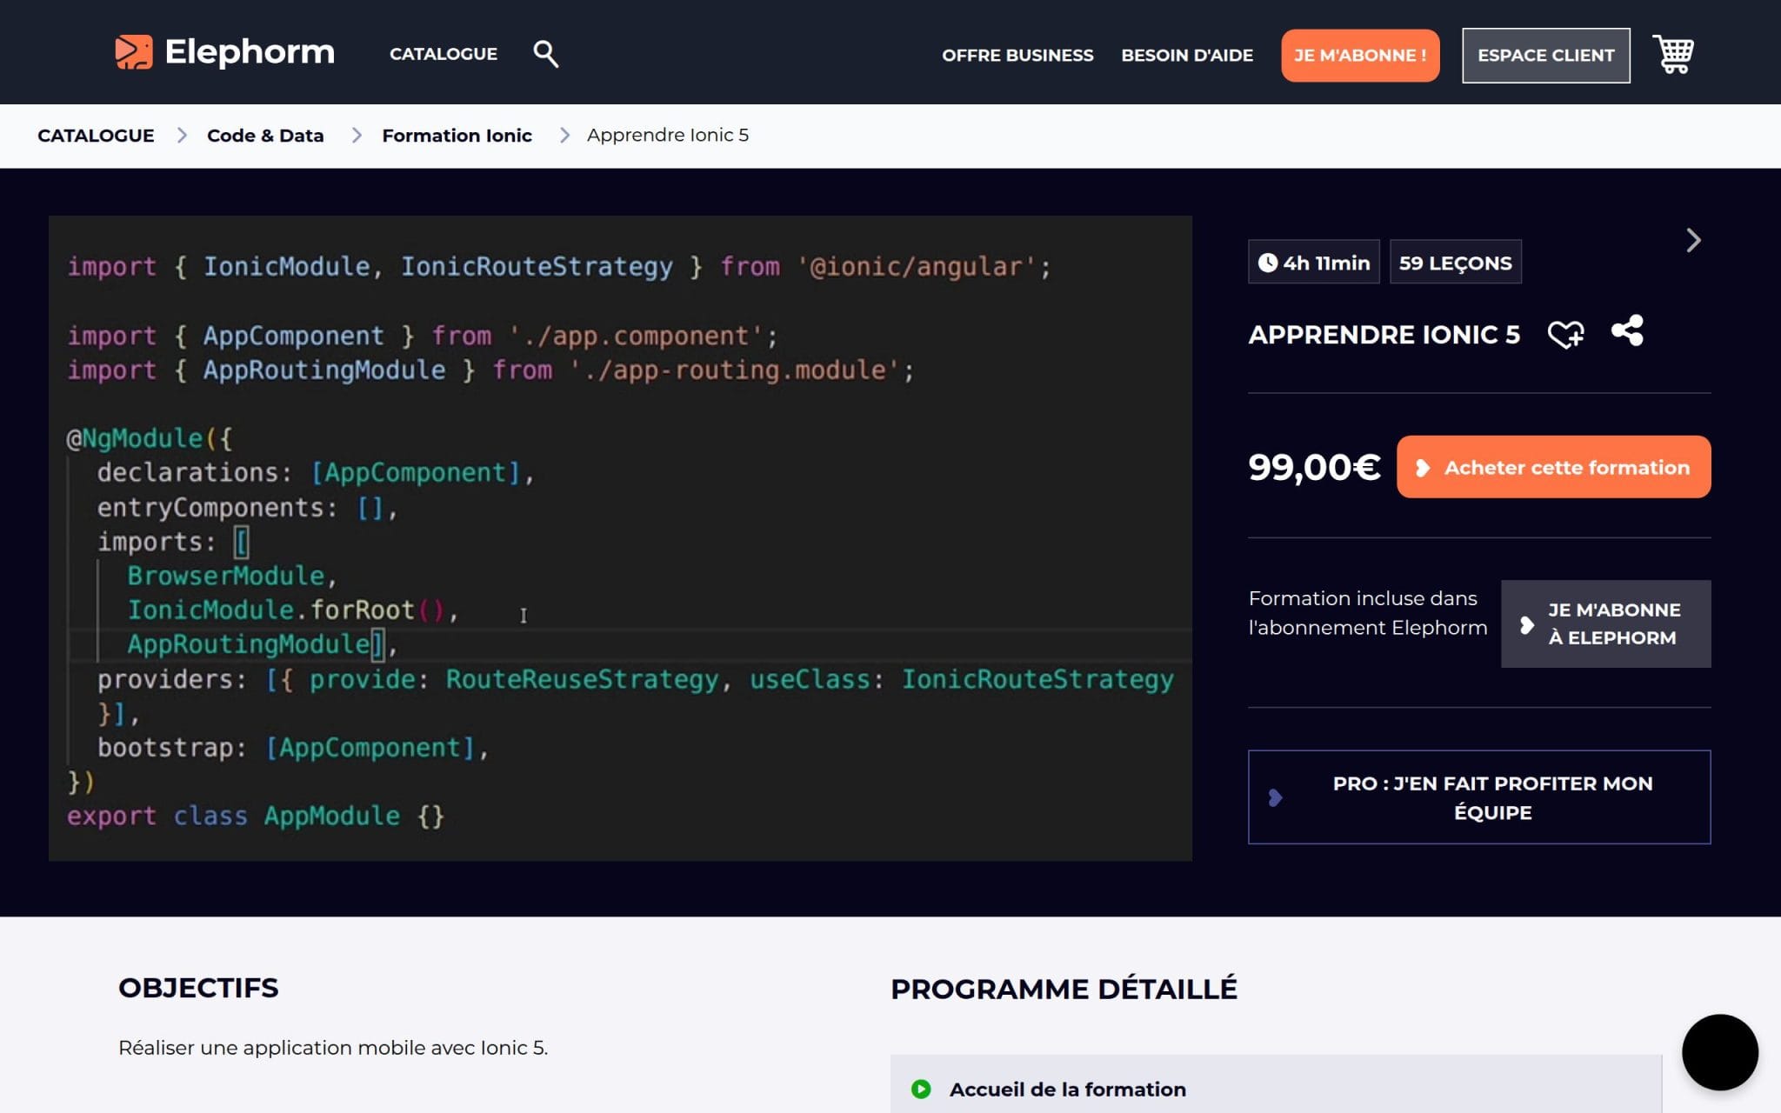Screen dimensions: 1781x1113
Task: Click 'Formation incluse dans l'abonnement Elephorm' text
Action: click(x=1368, y=613)
